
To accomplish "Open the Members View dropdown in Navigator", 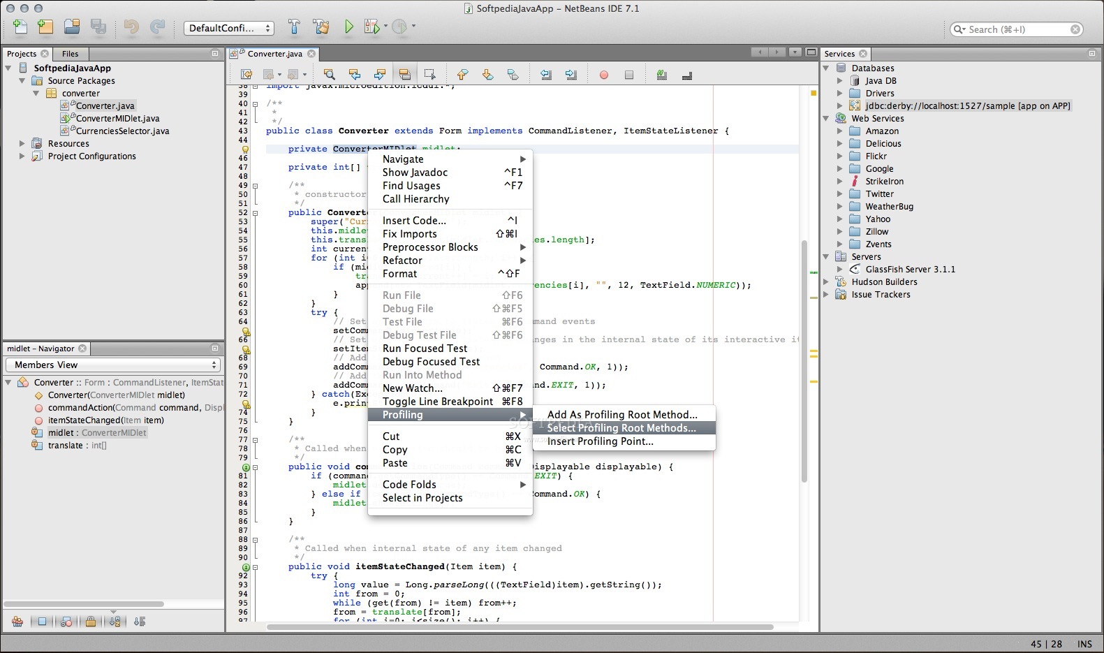I will tap(113, 365).
